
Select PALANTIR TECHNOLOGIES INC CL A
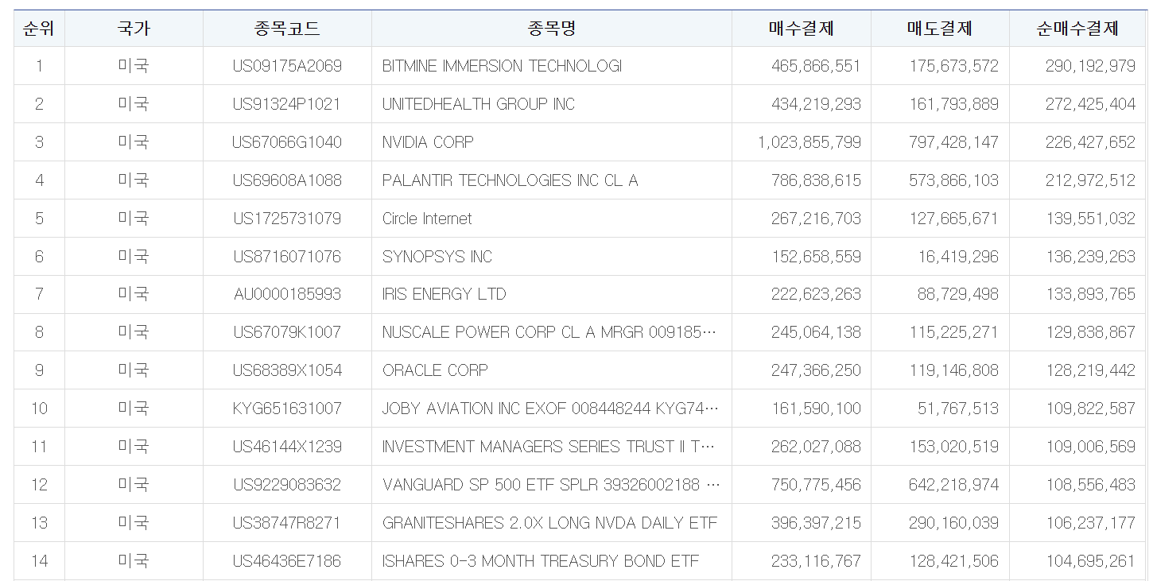click(510, 180)
